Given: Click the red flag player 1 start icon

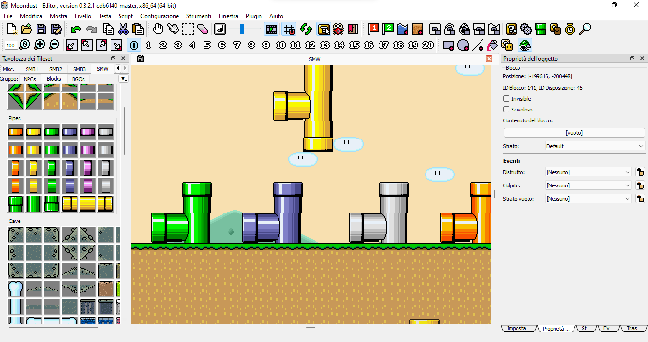Looking at the screenshot, I should click(x=374, y=29).
